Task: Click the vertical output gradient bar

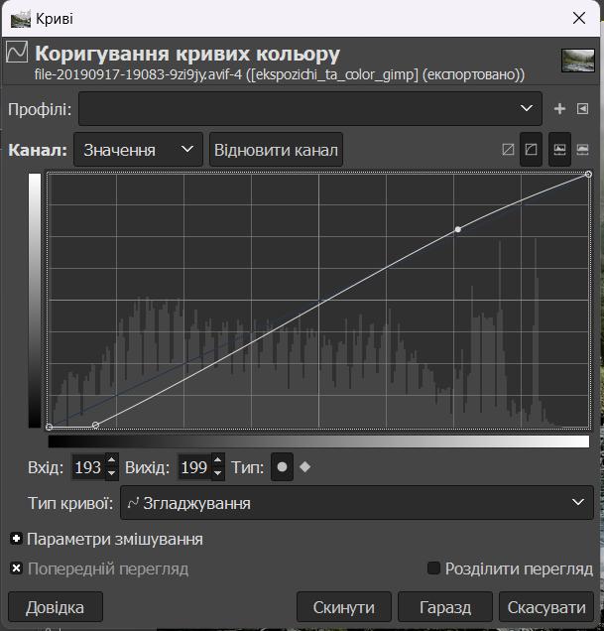Action: coord(35,301)
